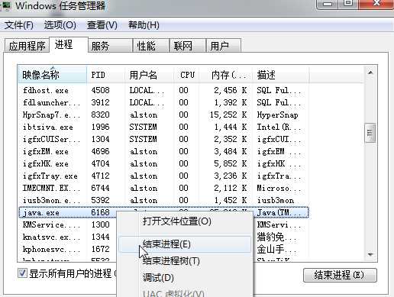Click PID value 4508
Screen dimensions: 394x297
pos(100,90)
